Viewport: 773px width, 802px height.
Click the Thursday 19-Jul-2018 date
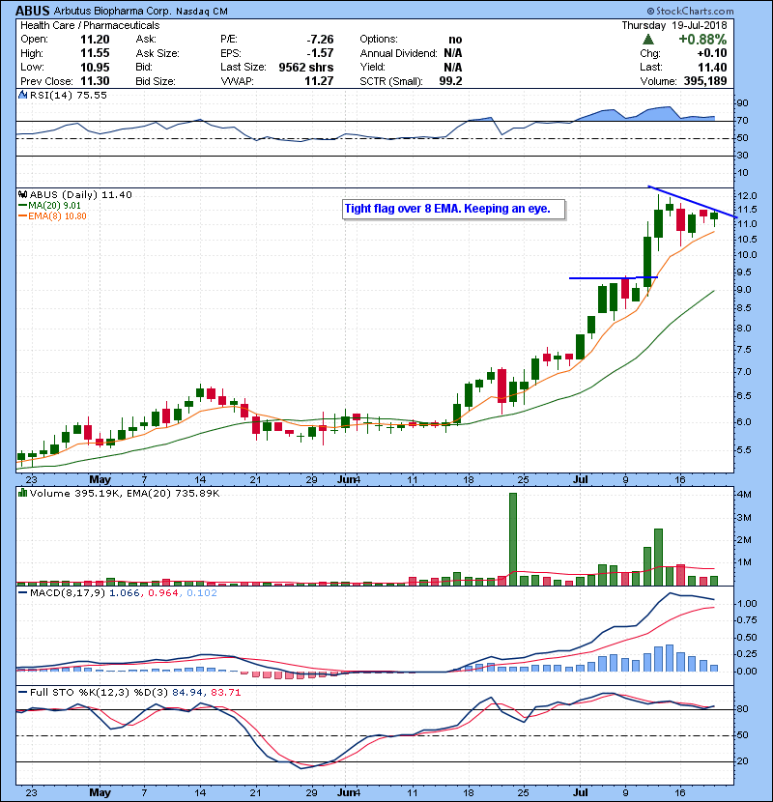674,25
